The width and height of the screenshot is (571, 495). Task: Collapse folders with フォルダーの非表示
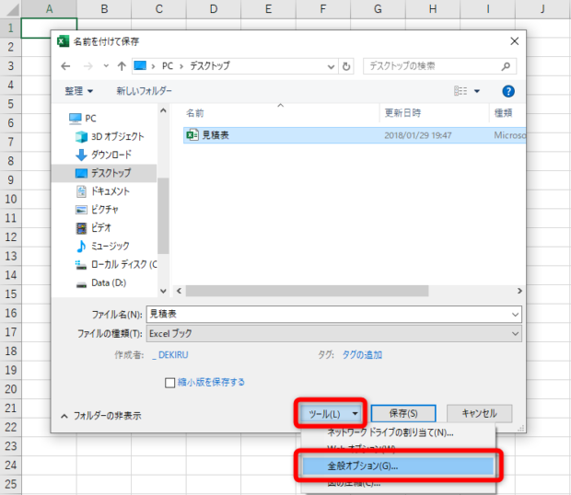point(101,416)
